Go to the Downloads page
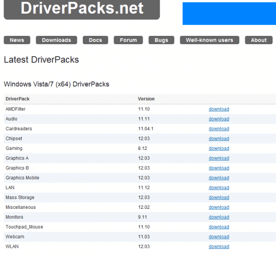This screenshot has width=276, height=253. click(x=57, y=40)
